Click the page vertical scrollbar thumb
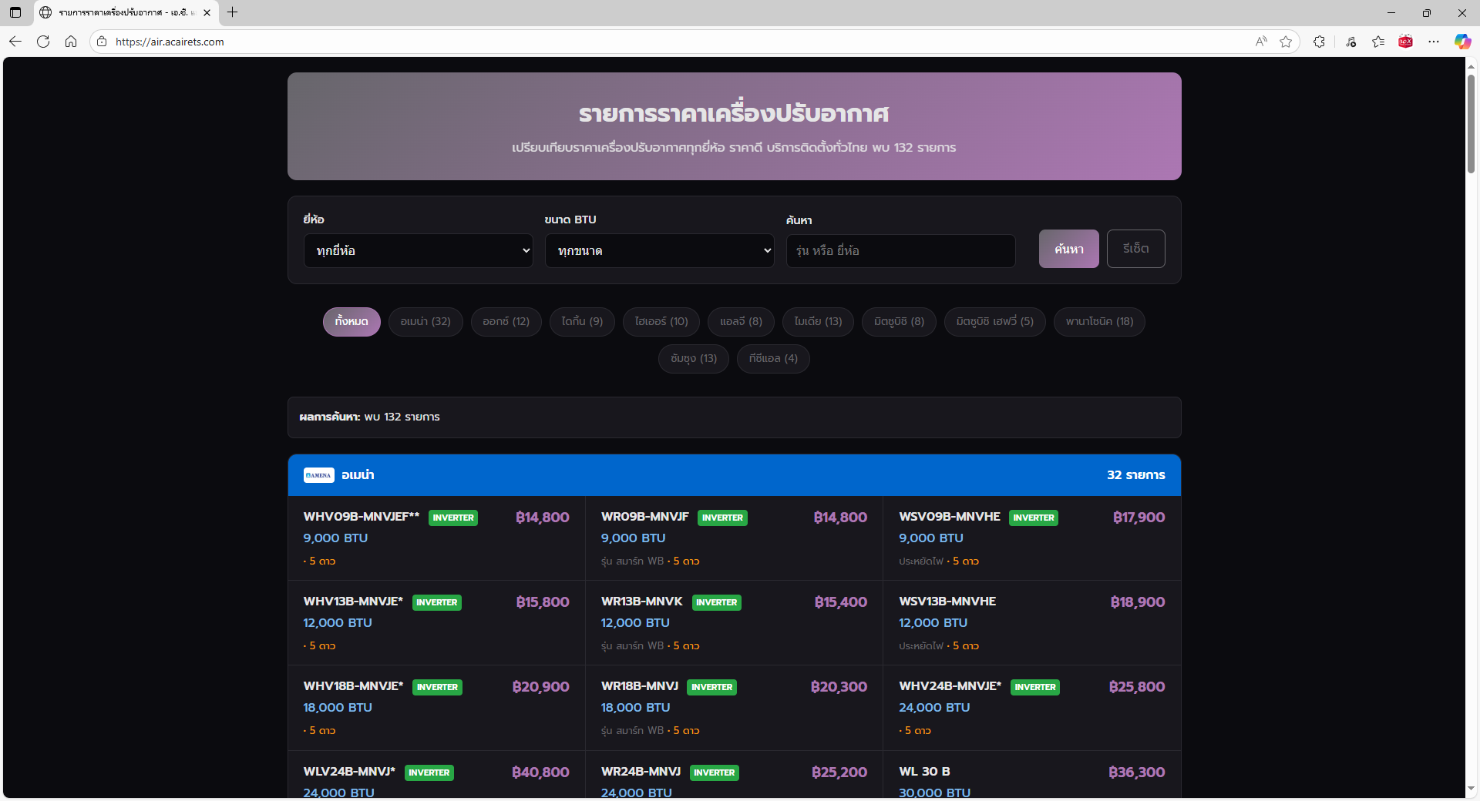 coord(1471,123)
